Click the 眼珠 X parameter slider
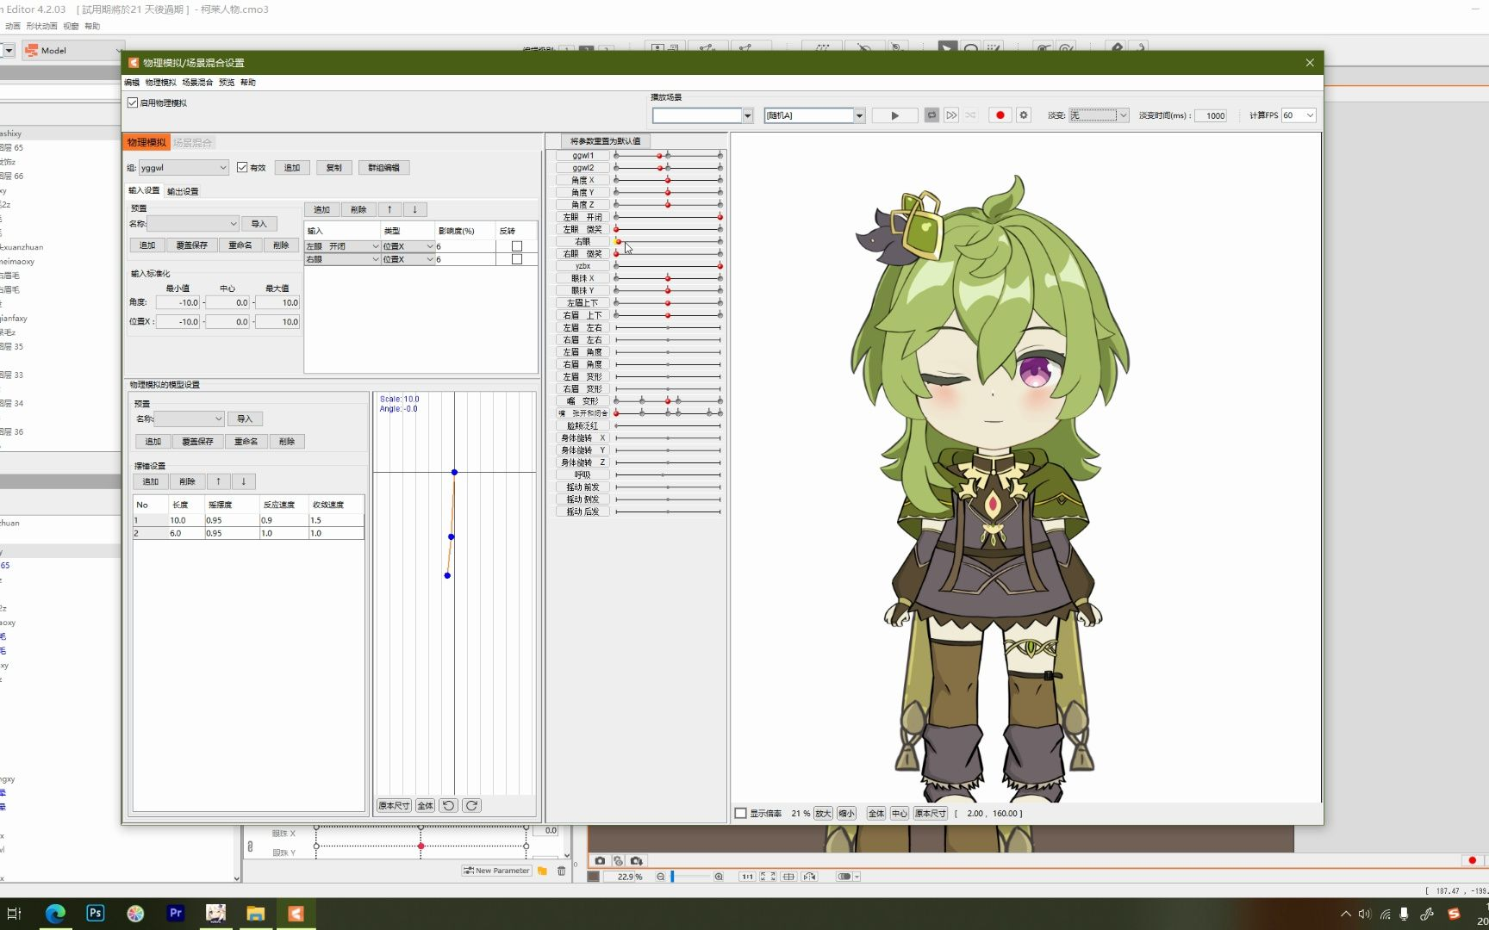1489x930 pixels. click(x=668, y=278)
